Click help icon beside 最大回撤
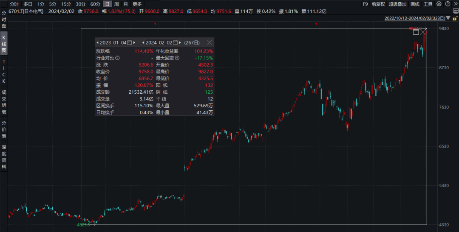 (x=177, y=58)
